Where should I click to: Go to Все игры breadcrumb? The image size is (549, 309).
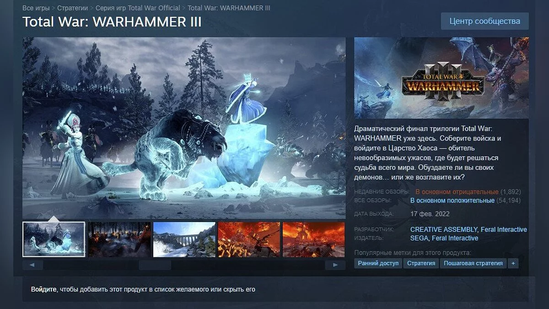35,8
